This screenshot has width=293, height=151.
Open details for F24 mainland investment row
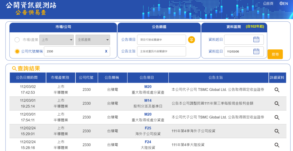click(277, 145)
